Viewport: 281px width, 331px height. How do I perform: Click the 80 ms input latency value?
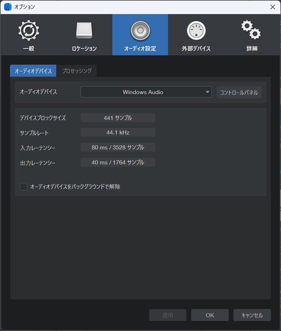(x=118, y=148)
